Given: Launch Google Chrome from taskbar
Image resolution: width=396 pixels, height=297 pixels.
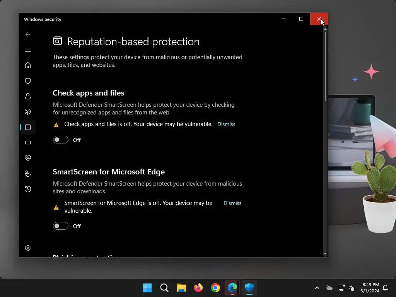Looking at the screenshot, I should (215, 288).
